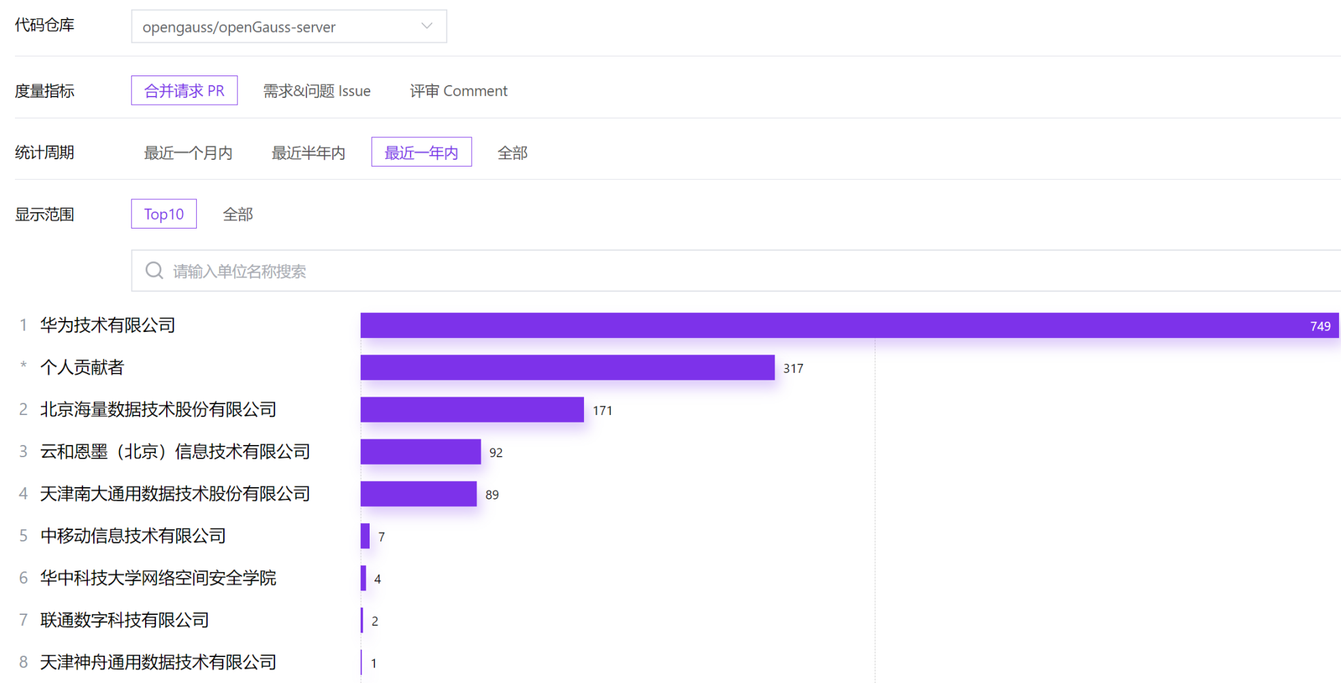Image resolution: width=1341 pixels, height=683 pixels.
Task: Click the 代码仓库 label
Action: (x=44, y=25)
